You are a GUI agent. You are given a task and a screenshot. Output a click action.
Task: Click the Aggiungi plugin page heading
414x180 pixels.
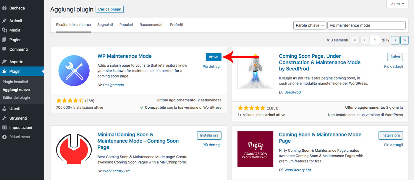[72, 9]
